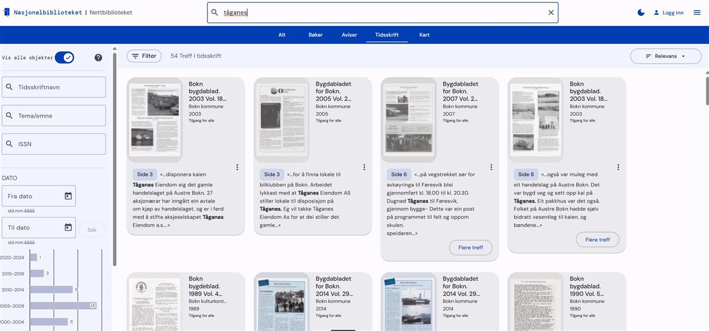Click Flere treff on the 2007 result

[470, 248]
